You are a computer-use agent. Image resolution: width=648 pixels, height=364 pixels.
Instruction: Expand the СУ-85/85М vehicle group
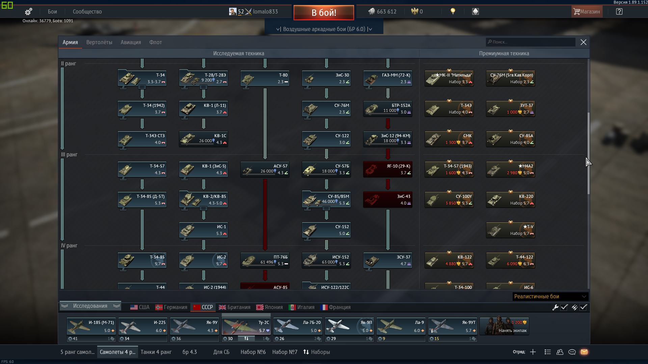[326, 208]
